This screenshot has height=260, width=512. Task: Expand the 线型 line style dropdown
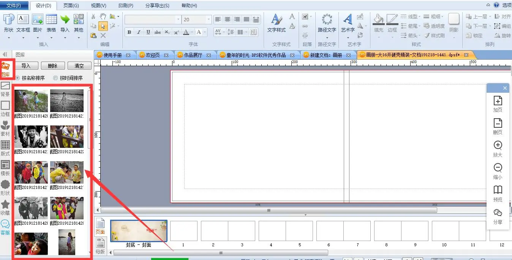point(411,16)
